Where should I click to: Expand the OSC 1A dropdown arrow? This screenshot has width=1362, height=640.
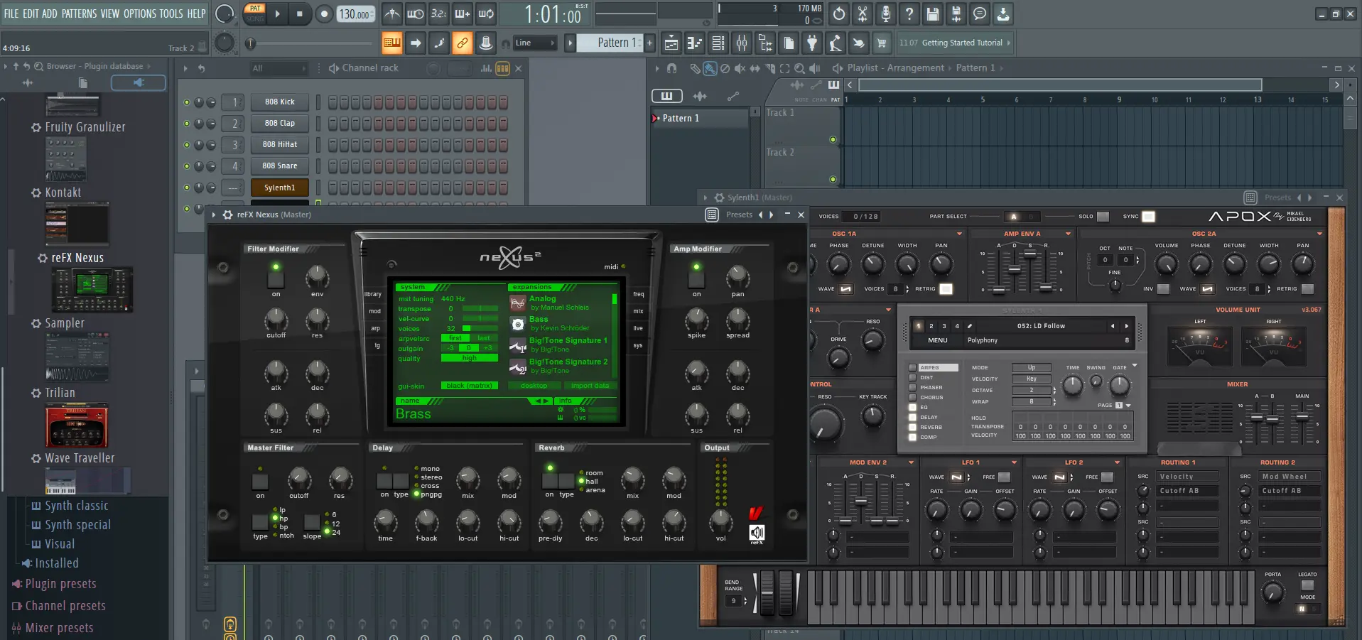coord(959,234)
